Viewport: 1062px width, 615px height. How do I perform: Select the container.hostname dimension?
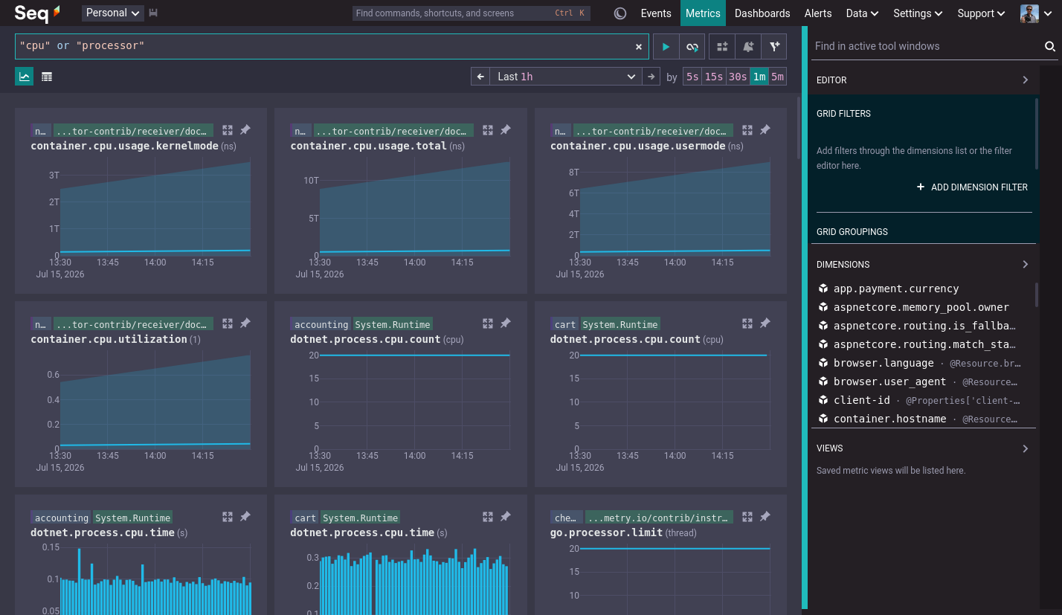pyautogui.click(x=889, y=419)
